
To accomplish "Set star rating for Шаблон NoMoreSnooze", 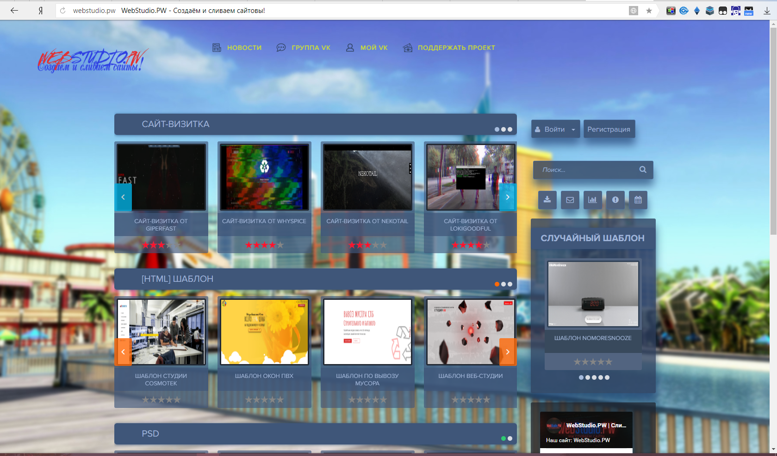I will [593, 362].
